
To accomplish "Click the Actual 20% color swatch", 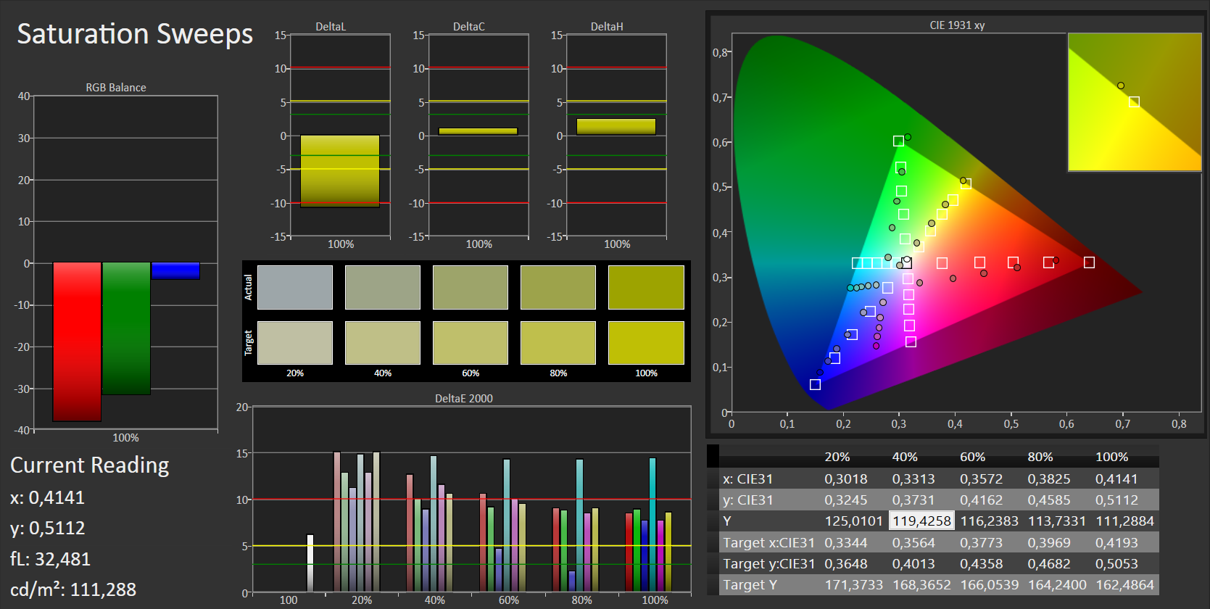I will (x=295, y=287).
